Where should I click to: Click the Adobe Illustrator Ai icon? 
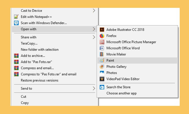point(102,30)
